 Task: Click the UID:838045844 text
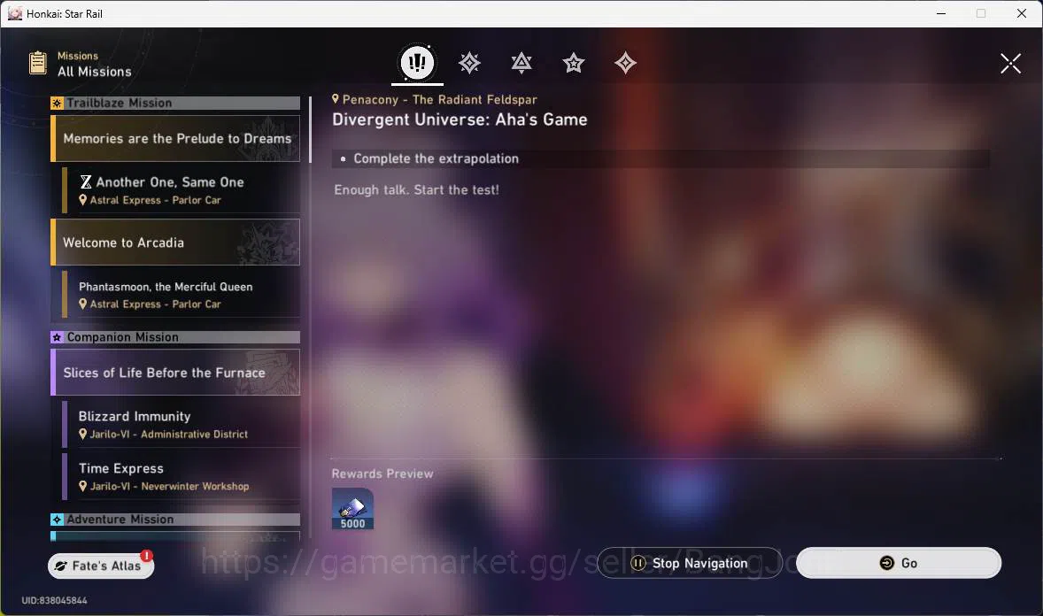[55, 600]
